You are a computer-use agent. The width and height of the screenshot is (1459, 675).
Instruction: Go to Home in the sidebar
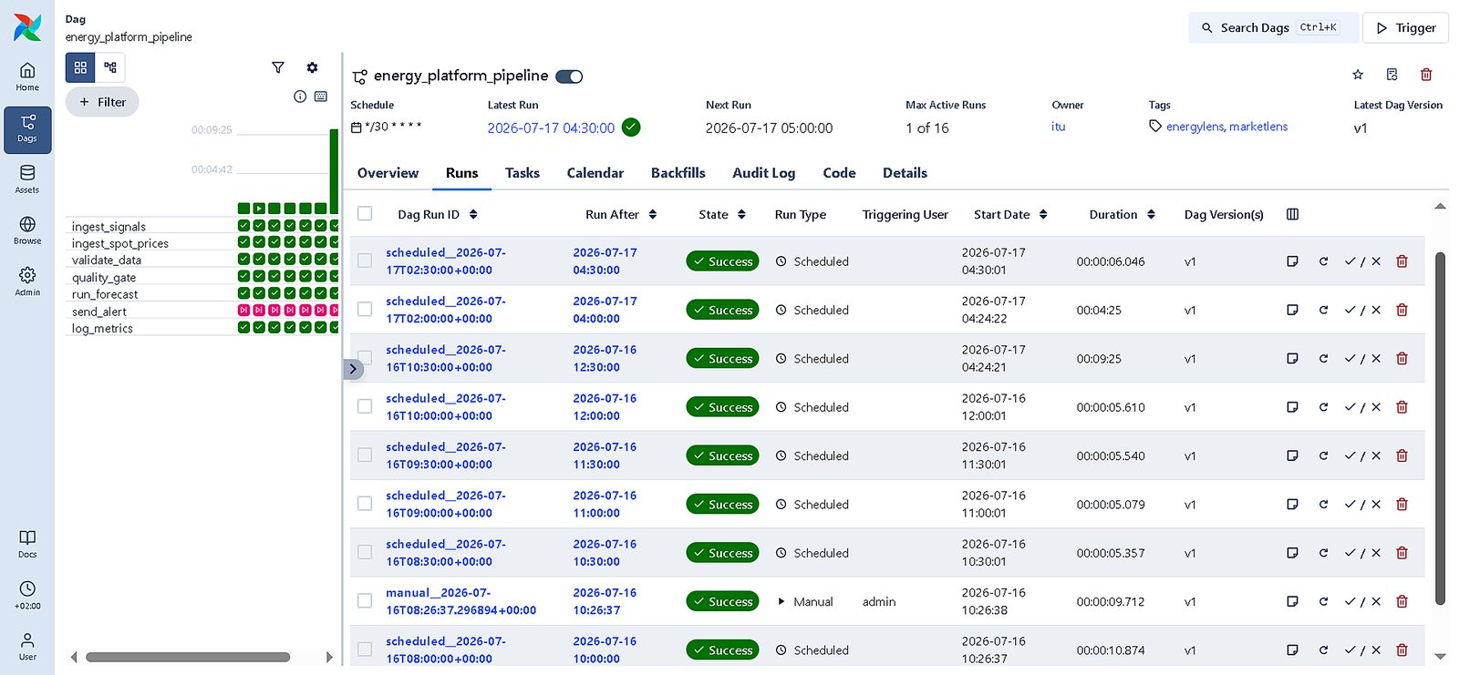click(x=27, y=77)
